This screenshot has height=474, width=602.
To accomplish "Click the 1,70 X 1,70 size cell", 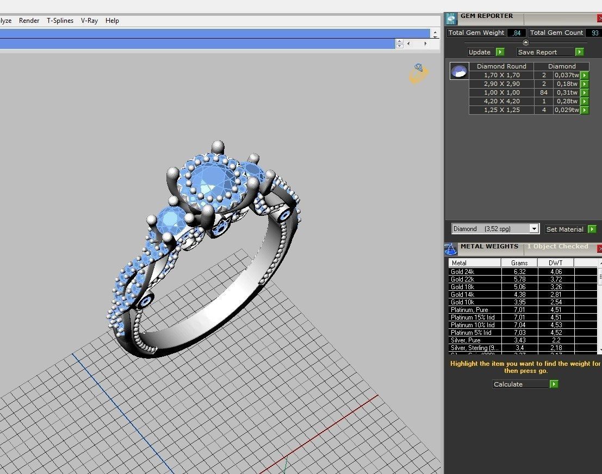I will coord(502,75).
